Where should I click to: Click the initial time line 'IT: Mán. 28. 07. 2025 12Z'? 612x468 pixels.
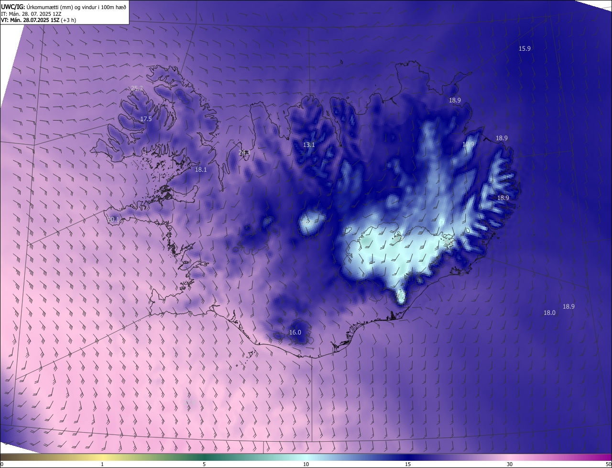[x=32, y=13]
